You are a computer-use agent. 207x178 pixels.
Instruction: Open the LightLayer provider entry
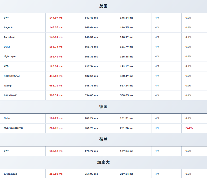coord(10,56)
